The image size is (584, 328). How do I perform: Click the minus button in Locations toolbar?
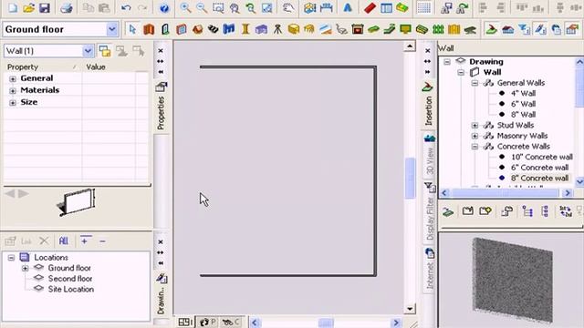102,241
